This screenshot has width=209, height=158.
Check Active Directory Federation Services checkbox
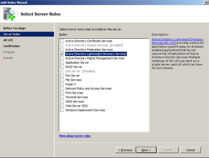tap(62, 49)
